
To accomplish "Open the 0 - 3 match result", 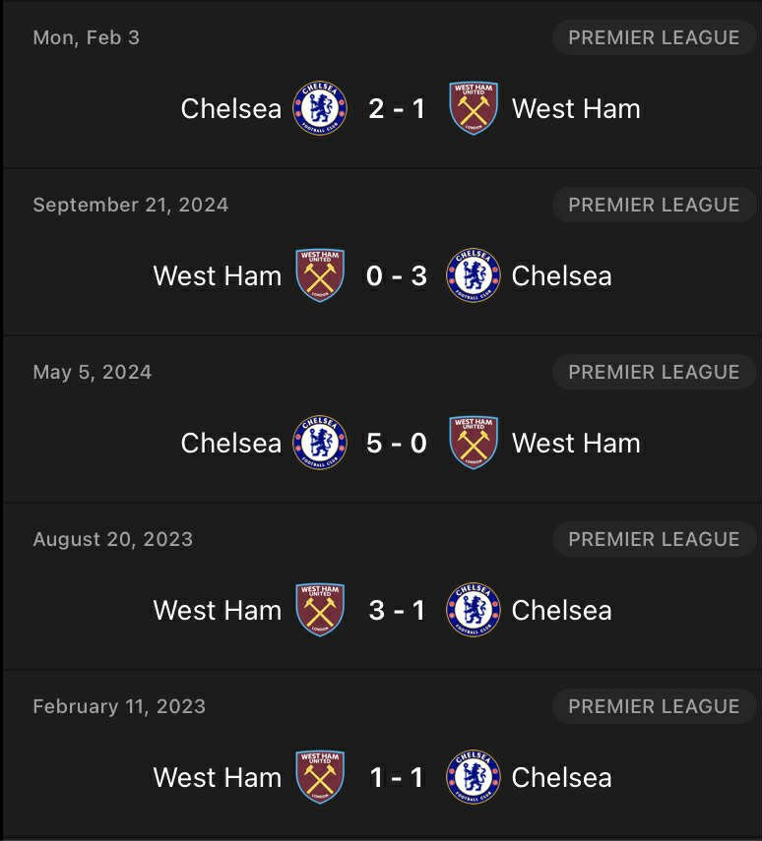I will (x=397, y=275).
